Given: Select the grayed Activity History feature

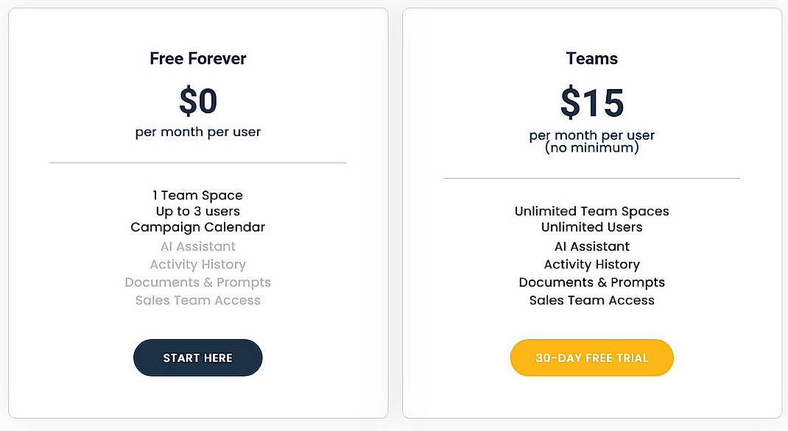Looking at the screenshot, I should pos(197,264).
